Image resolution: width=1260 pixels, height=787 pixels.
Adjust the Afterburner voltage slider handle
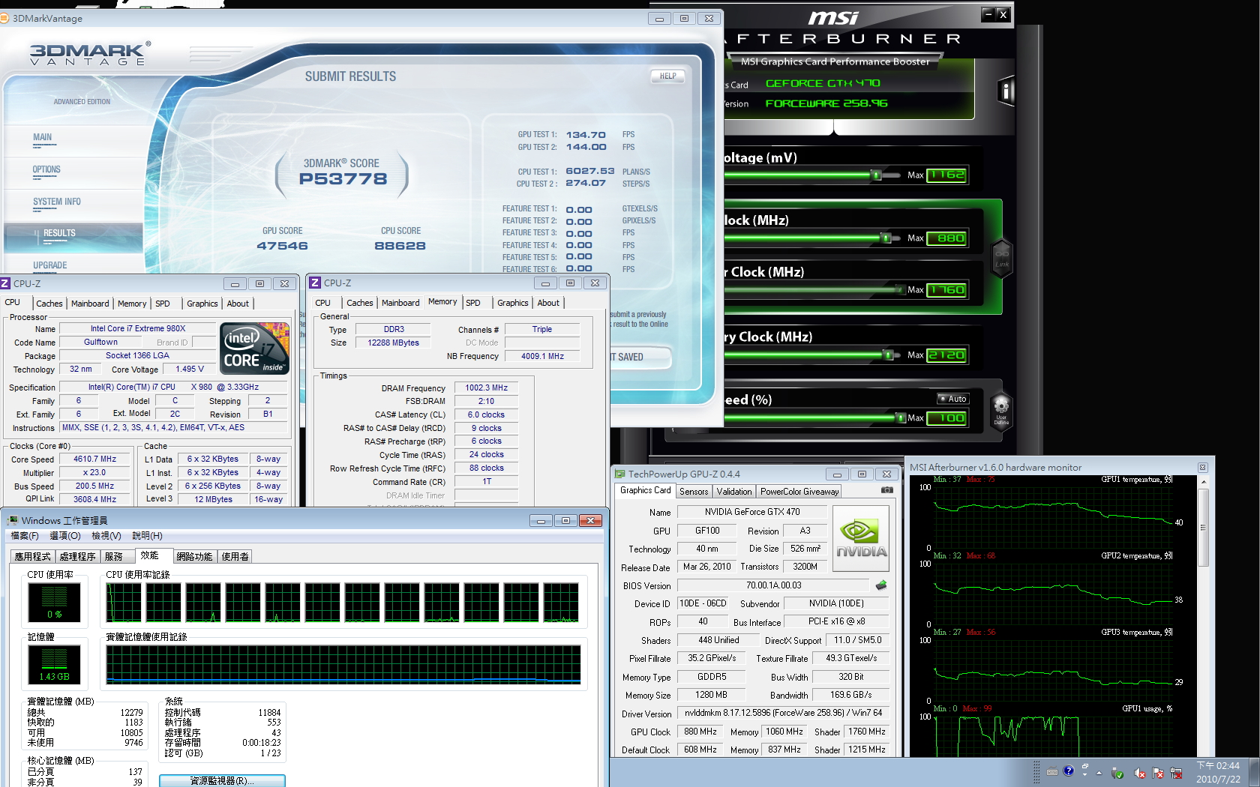point(876,175)
